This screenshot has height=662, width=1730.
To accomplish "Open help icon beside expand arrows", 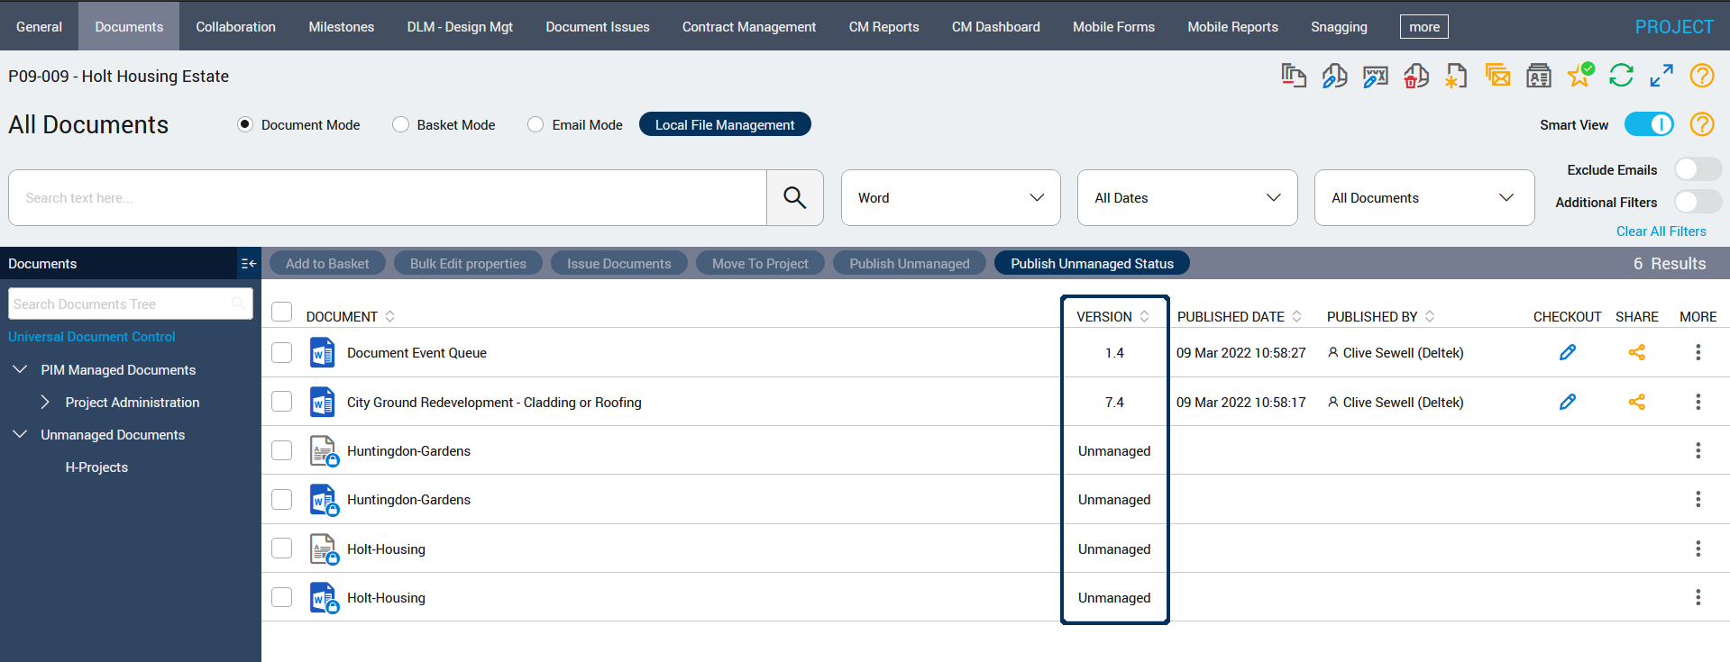I will 1701,76.
